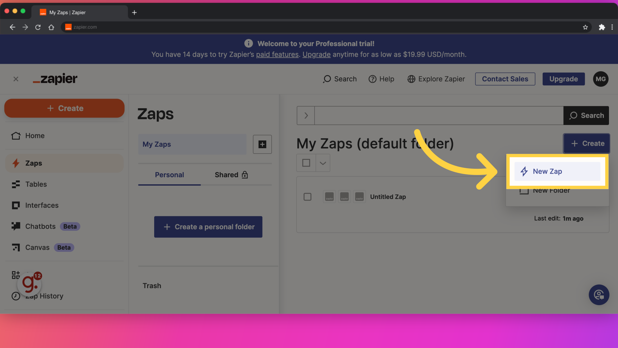The image size is (618, 348).
Task: Open the Untitled Zap
Action: [x=388, y=197]
